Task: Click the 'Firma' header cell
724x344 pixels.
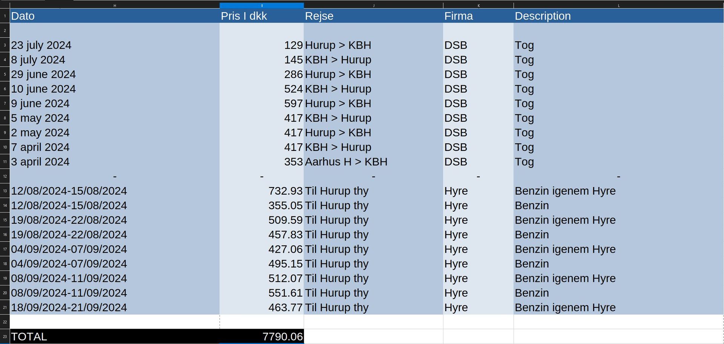Action: [478, 16]
